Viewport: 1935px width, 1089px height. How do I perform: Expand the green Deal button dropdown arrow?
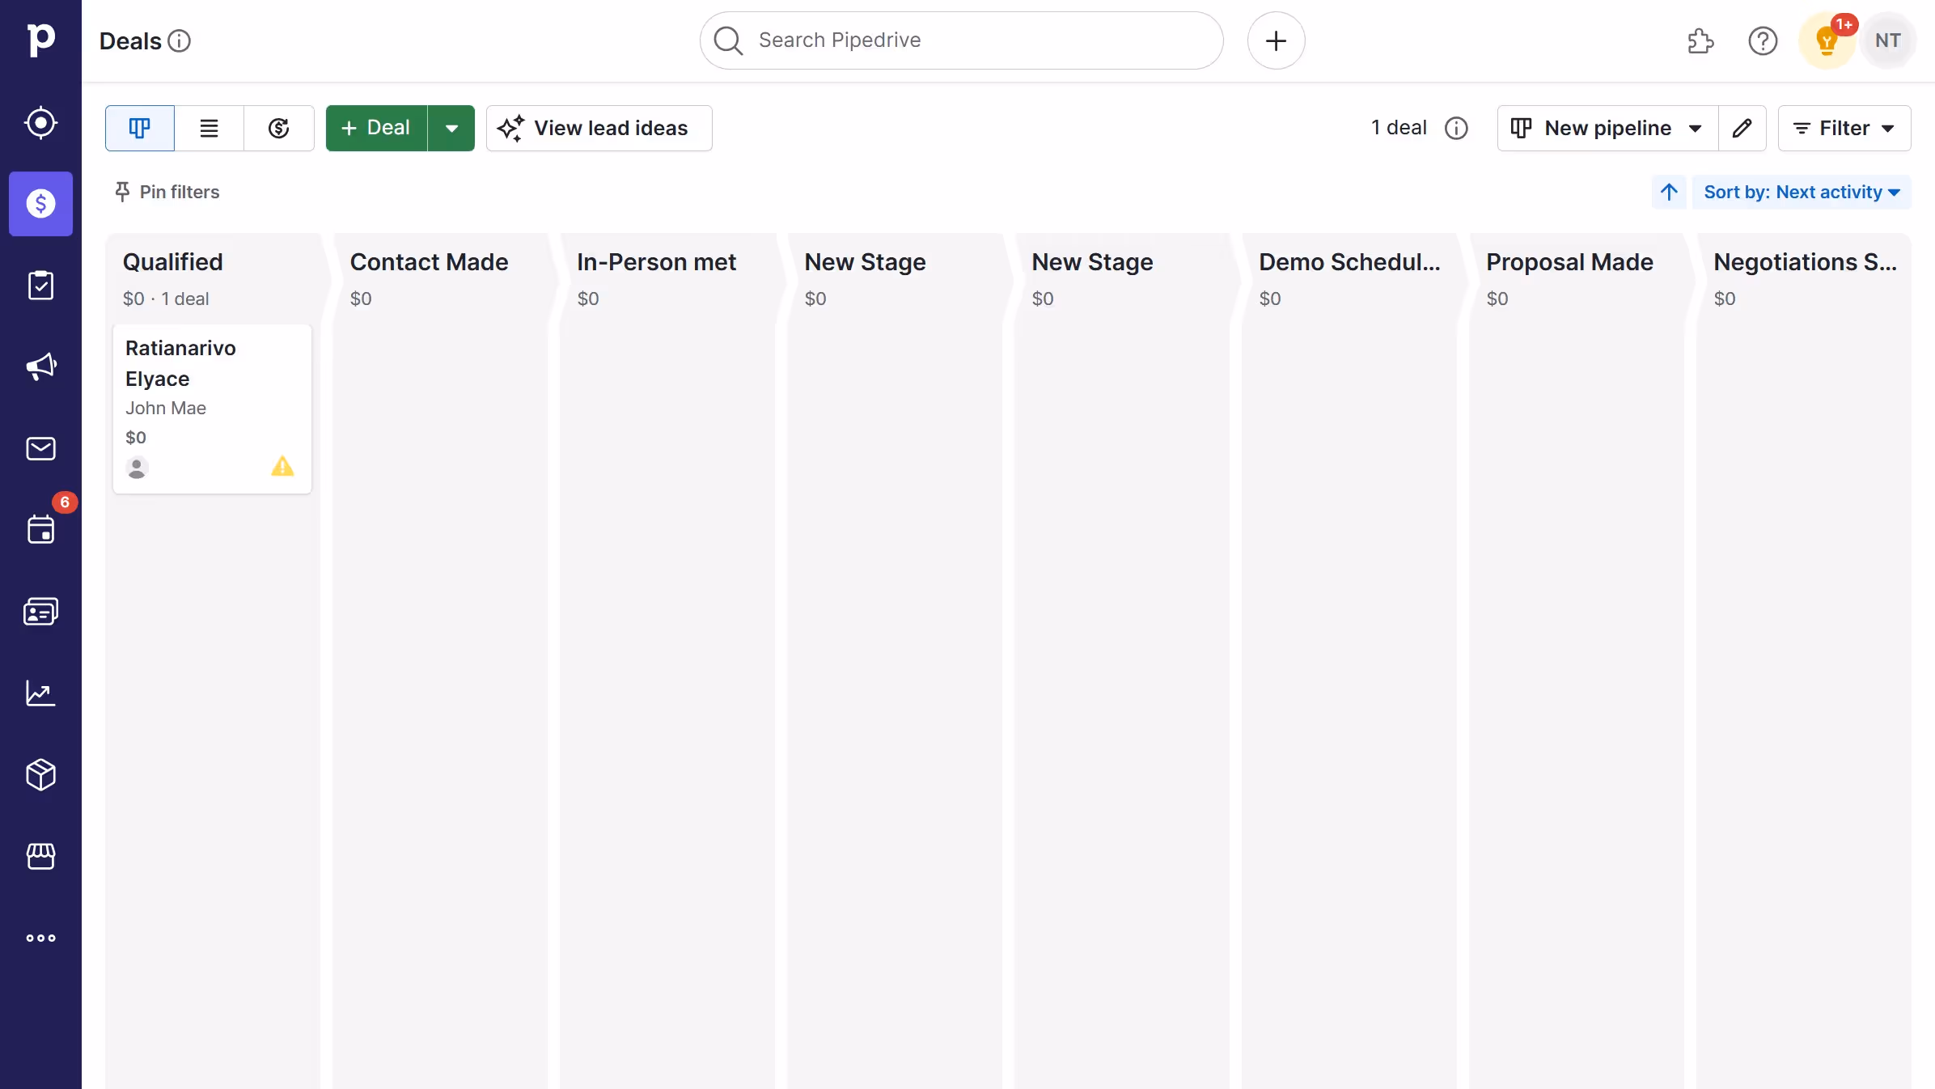(x=451, y=128)
